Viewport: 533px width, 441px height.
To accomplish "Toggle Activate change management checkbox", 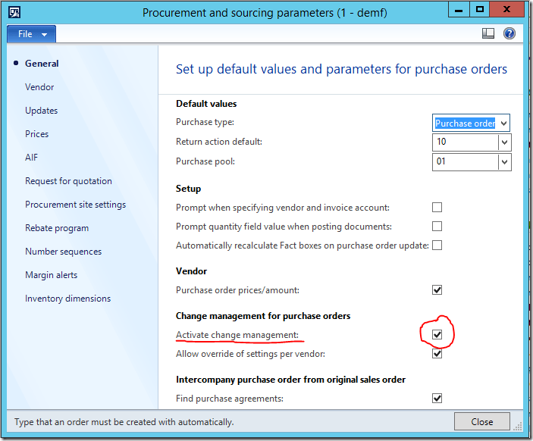I will (x=437, y=335).
